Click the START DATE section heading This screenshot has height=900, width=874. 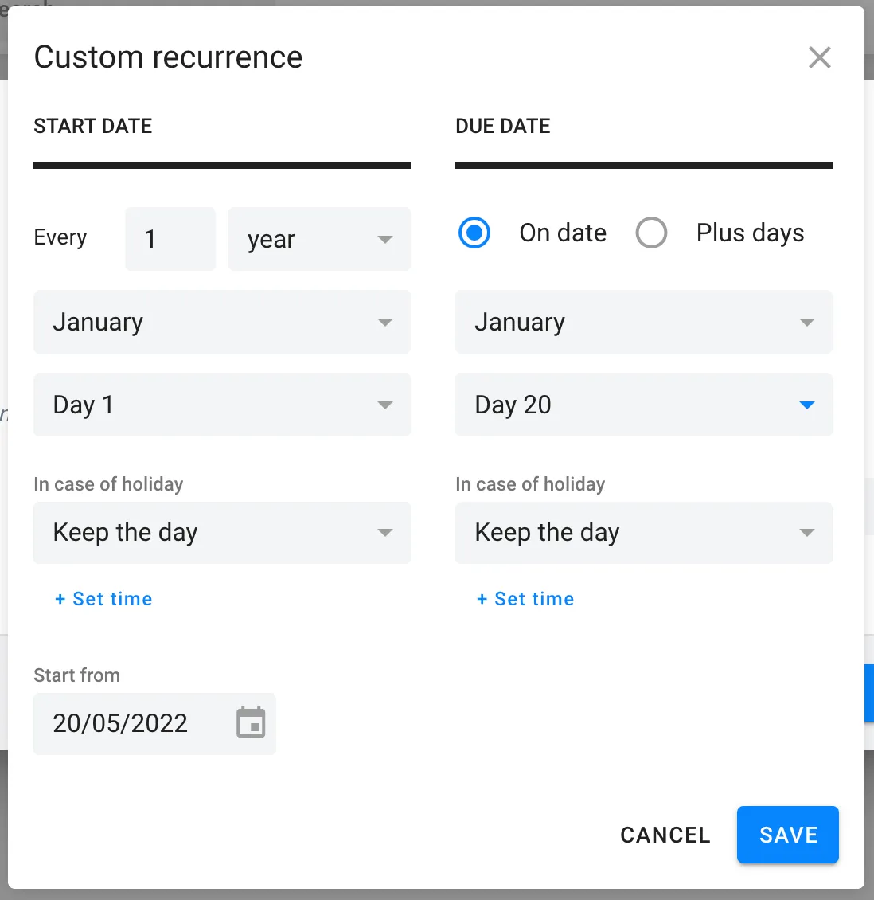(93, 126)
